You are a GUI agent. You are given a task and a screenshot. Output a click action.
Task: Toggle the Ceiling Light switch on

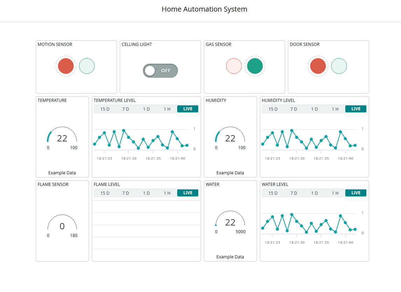pyautogui.click(x=160, y=71)
